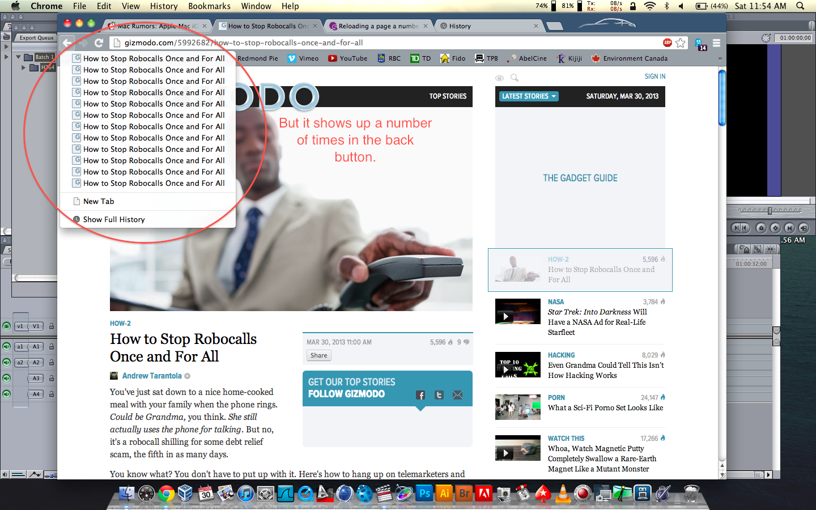Open Photoshop from the dock
Viewport: 816px width, 510px height.
pos(424,494)
